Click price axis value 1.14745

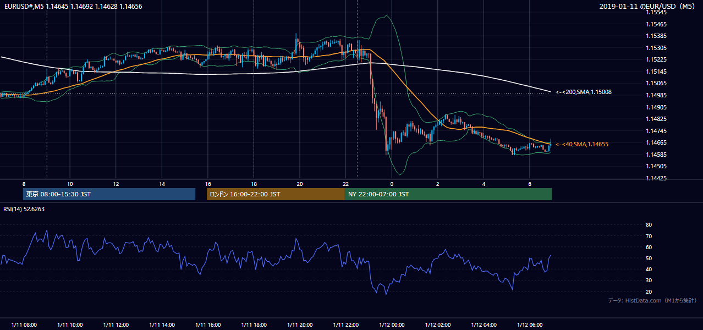click(656, 131)
